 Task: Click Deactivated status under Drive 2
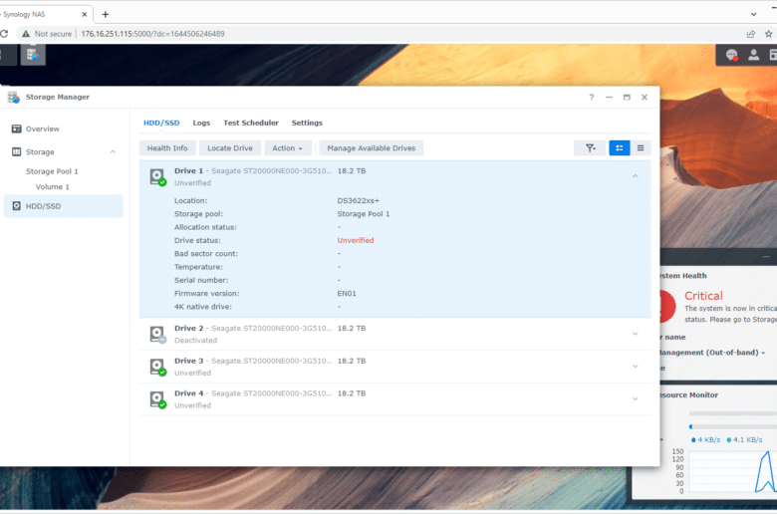pos(195,341)
